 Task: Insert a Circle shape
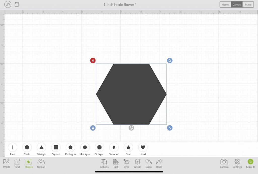pos(27,149)
